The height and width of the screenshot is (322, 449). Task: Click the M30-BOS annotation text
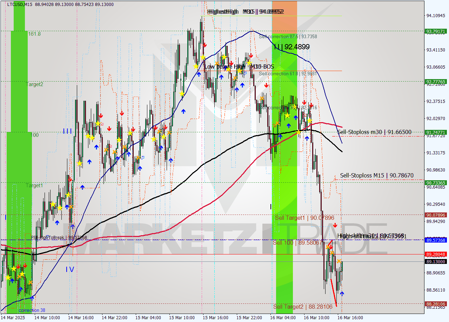click(x=262, y=66)
